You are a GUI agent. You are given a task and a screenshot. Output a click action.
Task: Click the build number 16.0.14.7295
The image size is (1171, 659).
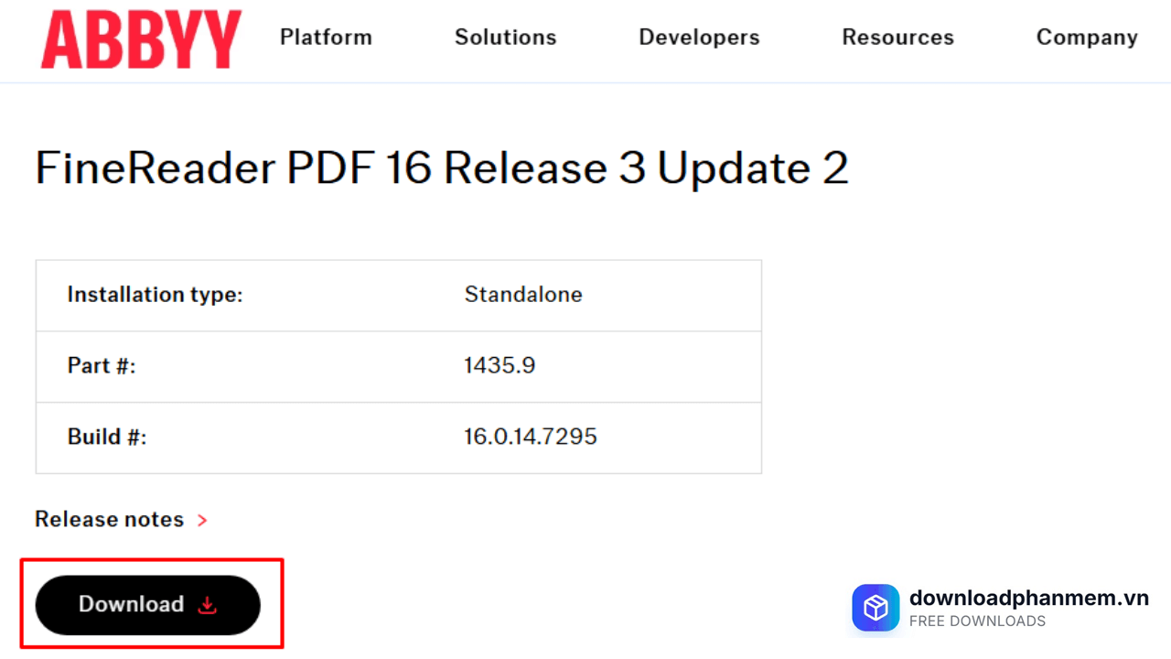[531, 437]
